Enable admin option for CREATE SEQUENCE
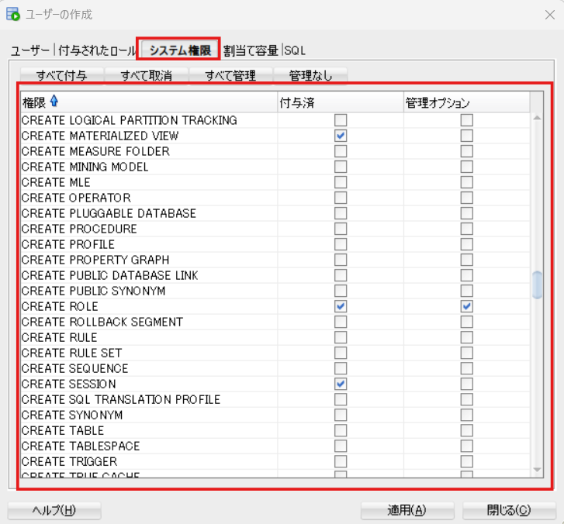 coord(467,368)
